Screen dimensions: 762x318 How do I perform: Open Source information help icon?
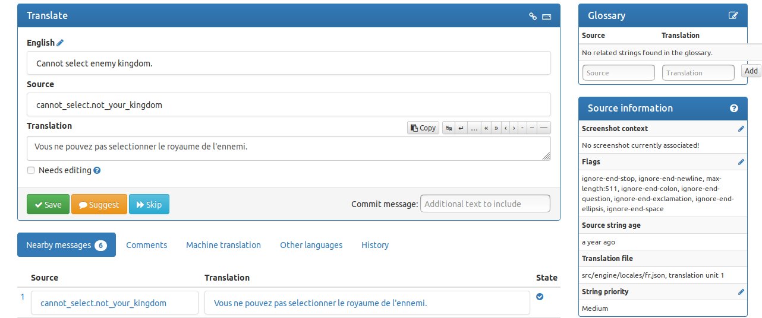733,109
